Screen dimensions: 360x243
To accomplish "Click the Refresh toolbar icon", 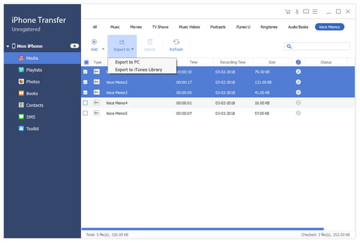I will [176, 42].
